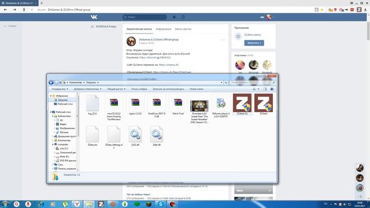Image resolution: width=370 pixels, height=208 pixels.
Task: Open the post options three-dots menu
Action: tap(223, 40)
